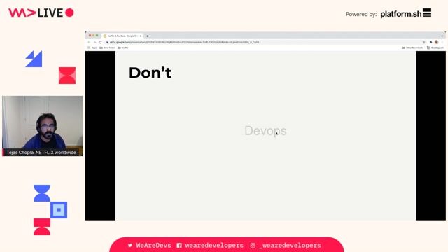This screenshot has height=252, width=448.
Task: Open the Netflix bookmarks folder
Action: 123,48
